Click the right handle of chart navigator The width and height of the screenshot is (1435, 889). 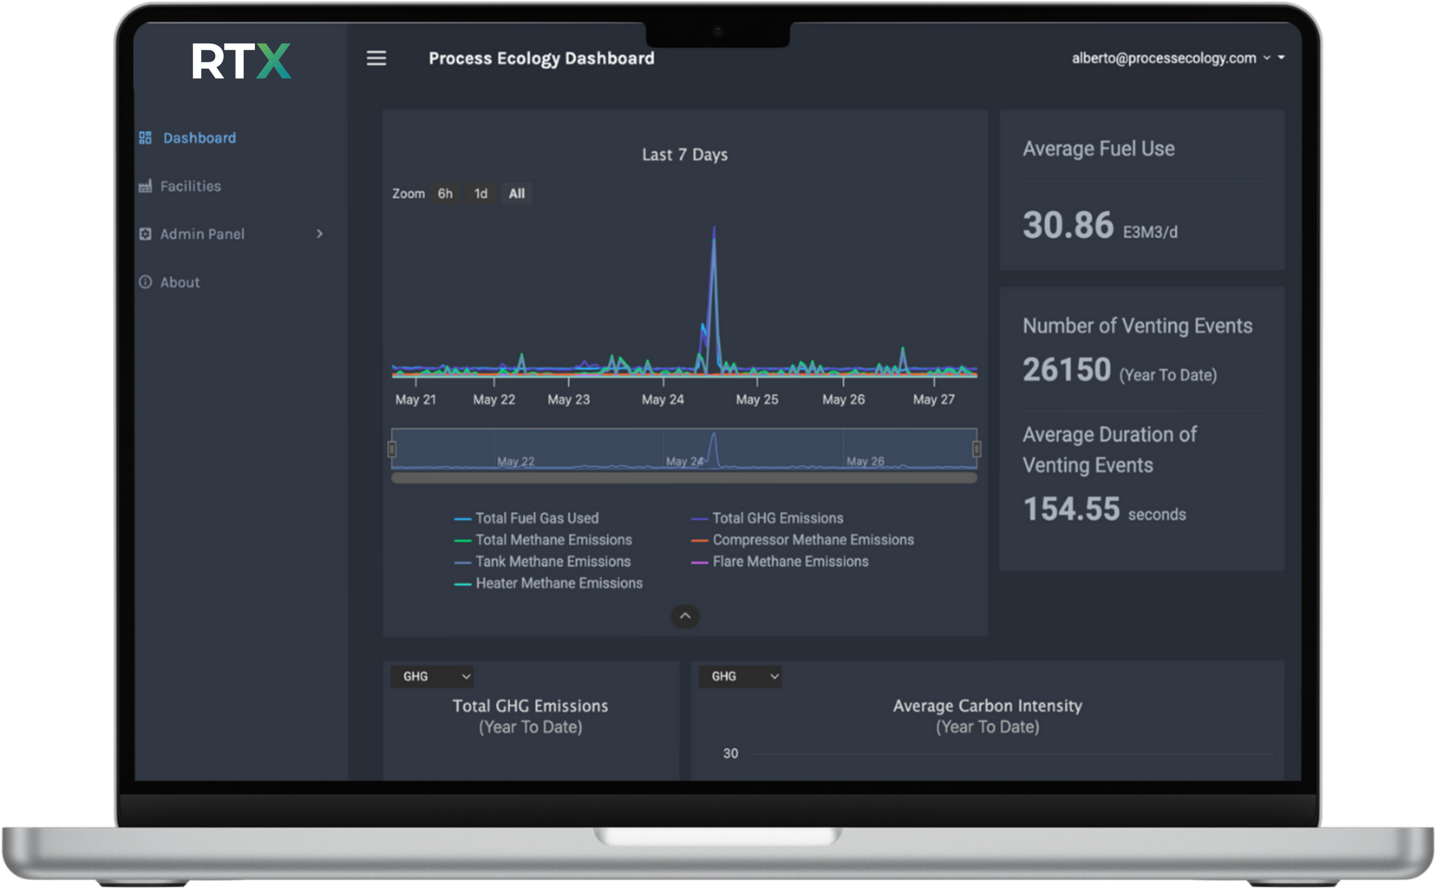pyautogui.click(x=976, y=449)
